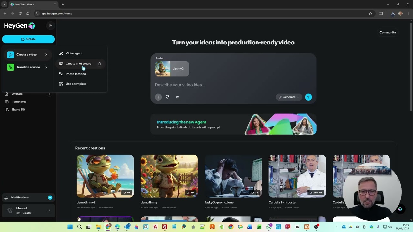Click the plus attach button in prompt box

click(x=158, y=97)
